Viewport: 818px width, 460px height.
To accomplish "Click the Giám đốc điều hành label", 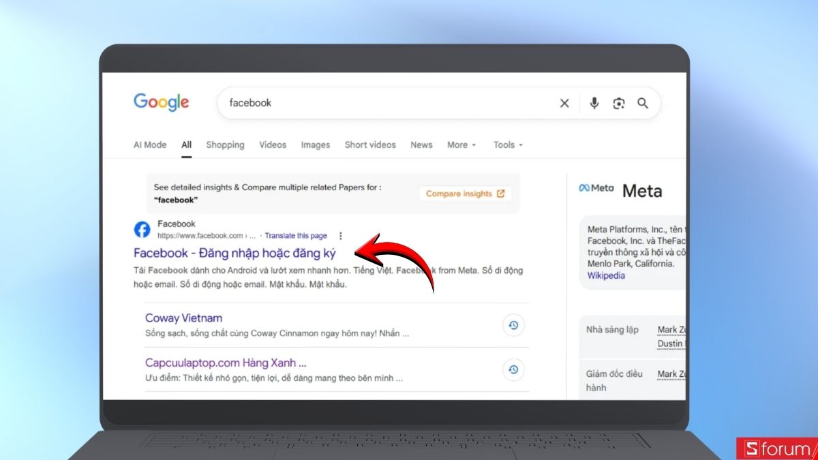I will click(613, 380).
